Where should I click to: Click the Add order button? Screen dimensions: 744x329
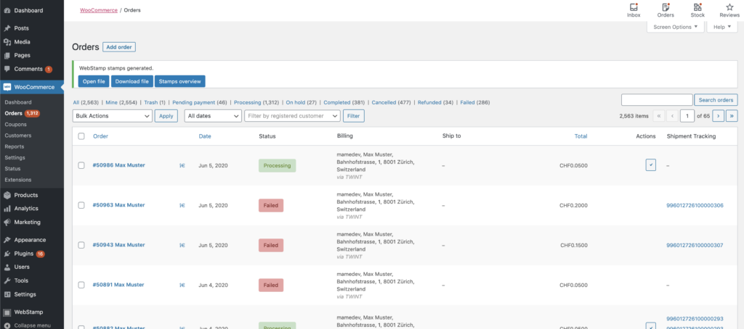pos(119,47)
